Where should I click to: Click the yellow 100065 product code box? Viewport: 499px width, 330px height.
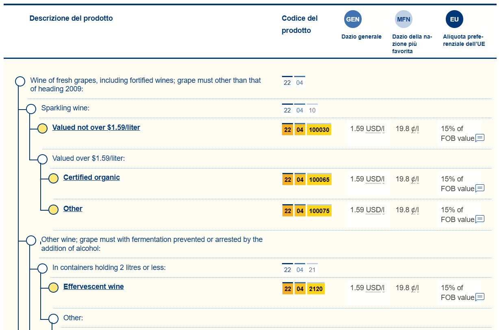[x=319, y=179]
